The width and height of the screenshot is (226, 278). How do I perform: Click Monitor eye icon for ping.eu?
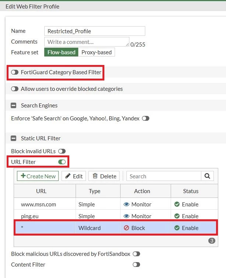pos(126,216)
